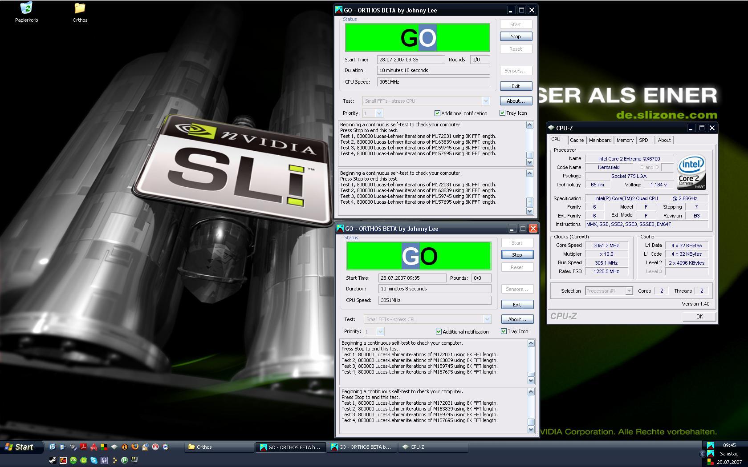Click the red and yellow icon beside Steam
This screenshot has height=467, width=748.
pyautogui.click(x=63, y=460)
